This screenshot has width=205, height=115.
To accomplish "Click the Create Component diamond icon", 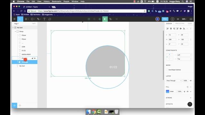I will tap(100, 19).
